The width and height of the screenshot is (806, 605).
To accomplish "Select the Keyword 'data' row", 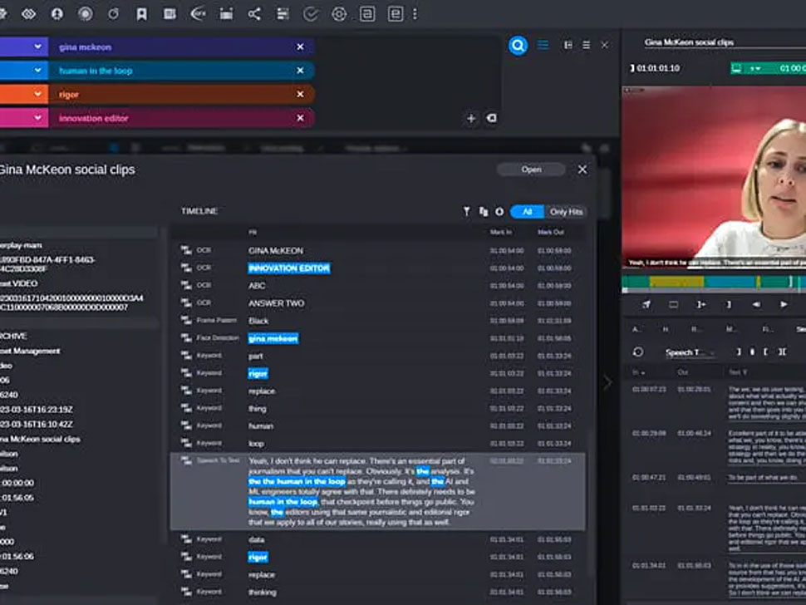I will [379, 539].
